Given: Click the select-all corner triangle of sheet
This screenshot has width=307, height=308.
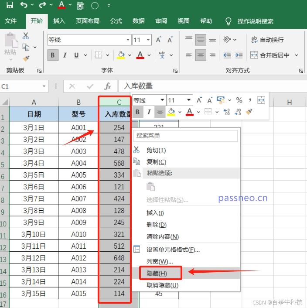Looking at the screenshot, I should [x=5, y=102].
